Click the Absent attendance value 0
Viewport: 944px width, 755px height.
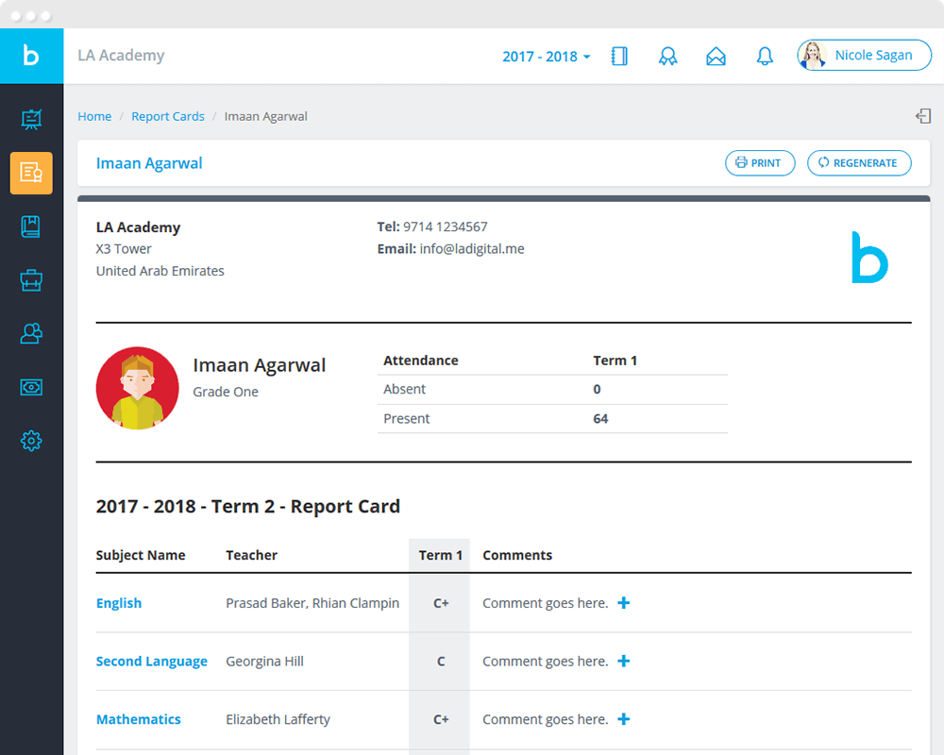coord(597,389)
